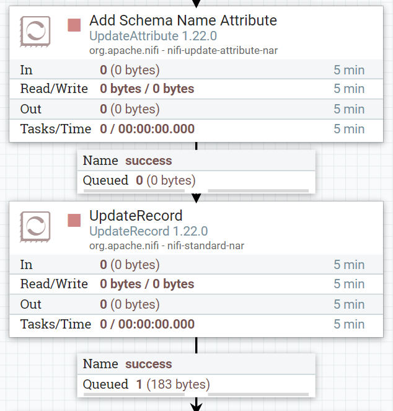Select the UpdateRecord processor title

(136, 216)
